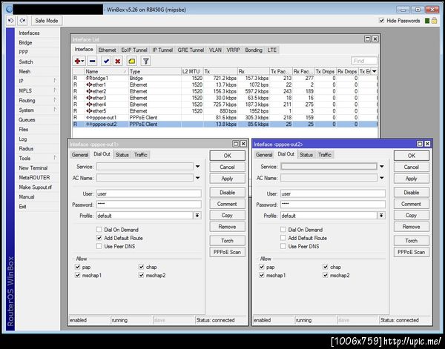
Task: Click the Find search field
Action: coord(364,61)
